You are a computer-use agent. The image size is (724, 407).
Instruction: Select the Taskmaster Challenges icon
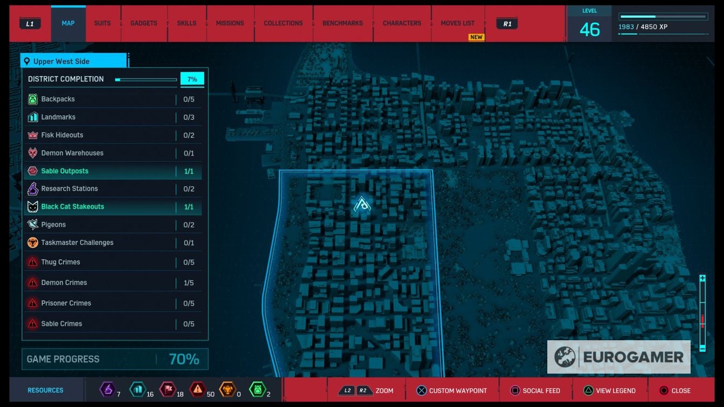click(x=33, y=243)
